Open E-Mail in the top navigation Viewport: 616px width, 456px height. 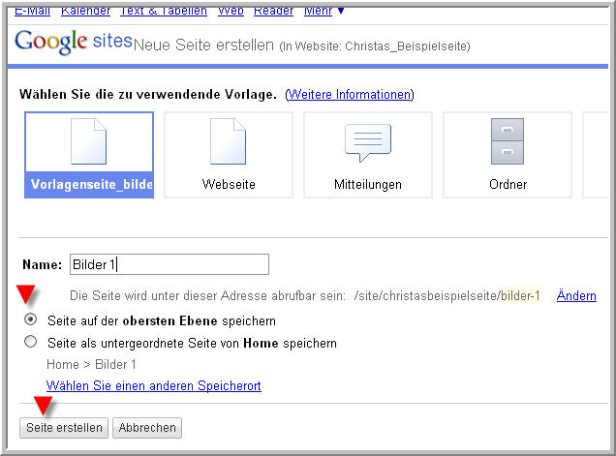pos(35,11)
